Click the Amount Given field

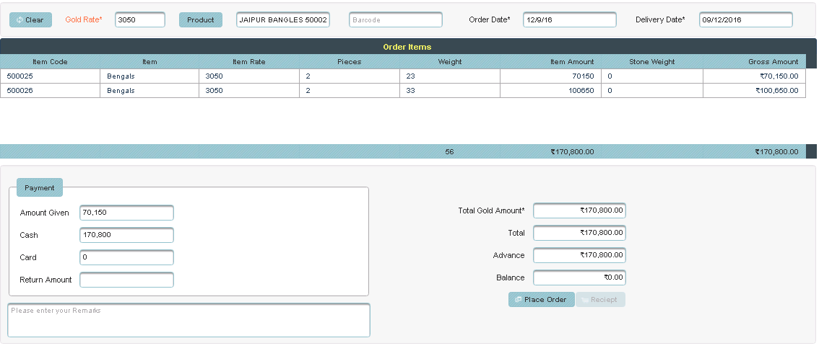tap(126, 213)
